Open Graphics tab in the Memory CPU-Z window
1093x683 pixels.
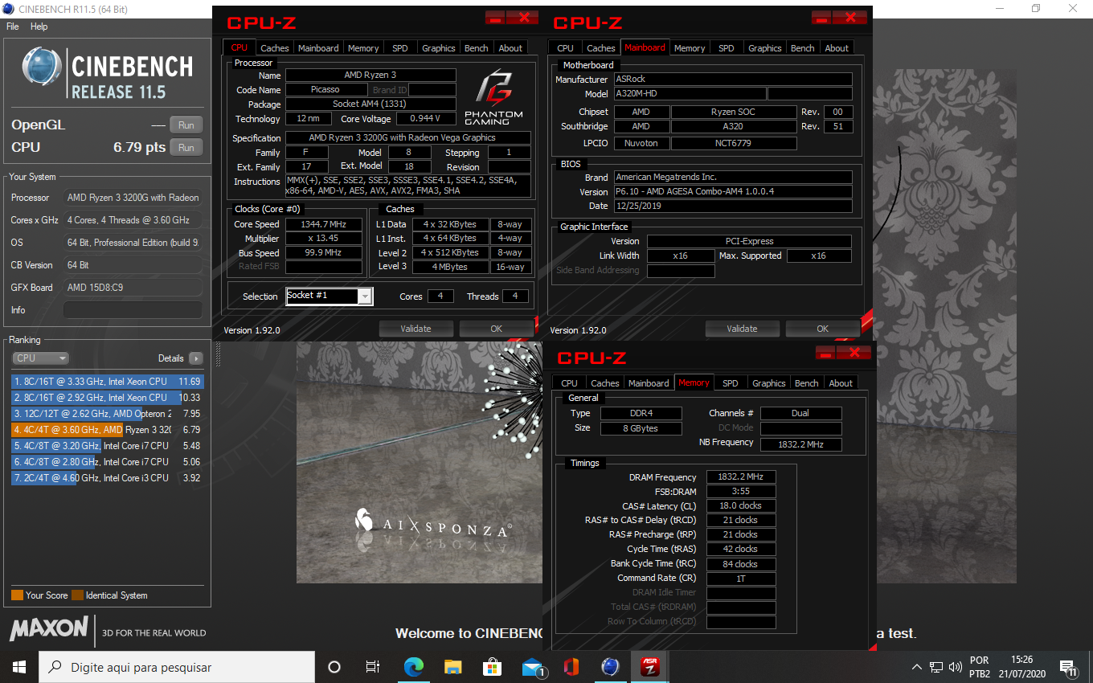coord(769,383)
